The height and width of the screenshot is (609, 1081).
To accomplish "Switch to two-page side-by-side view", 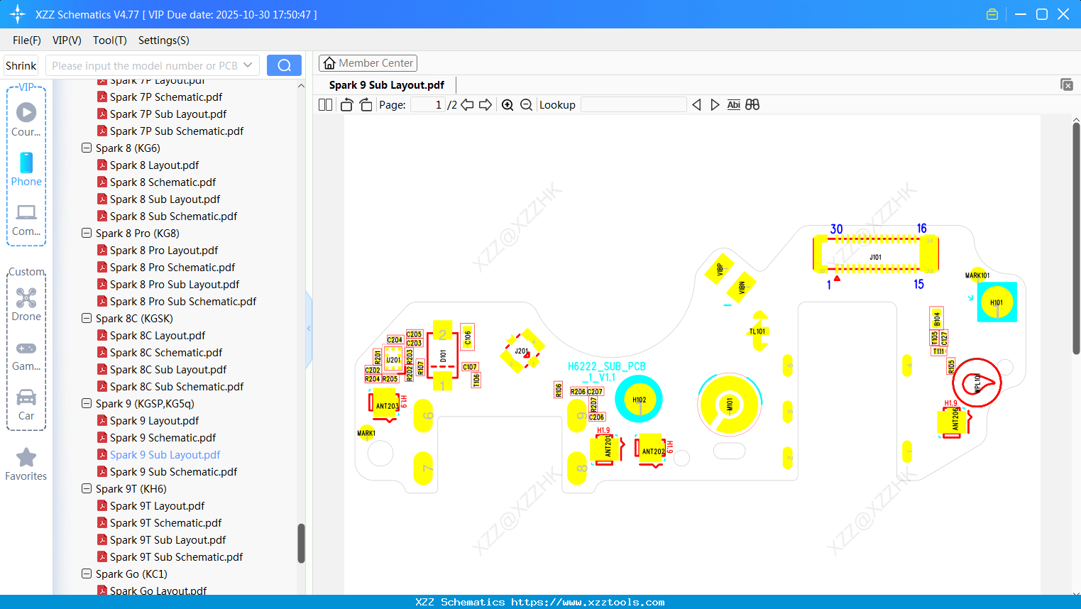I will pos(324,104).
